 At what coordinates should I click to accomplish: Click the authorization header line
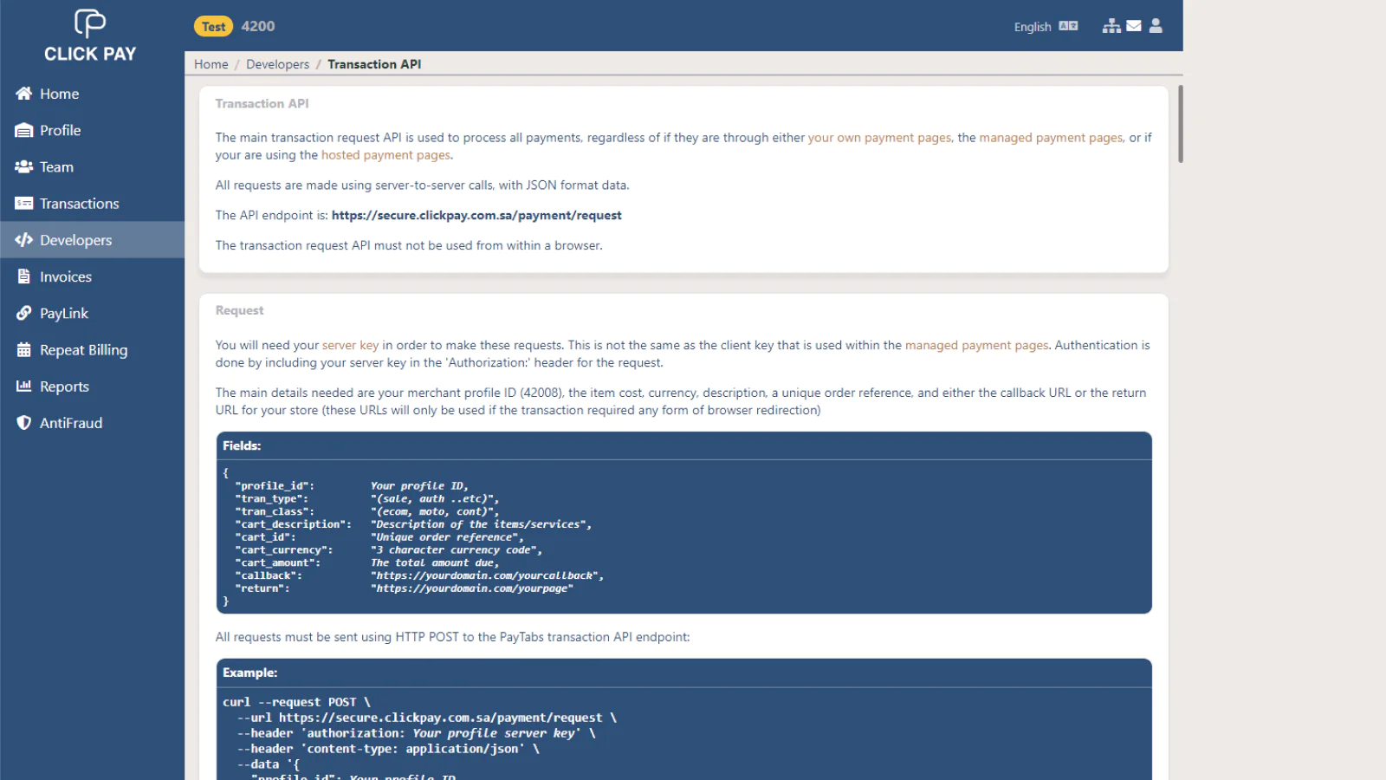[x=417, y=733]
